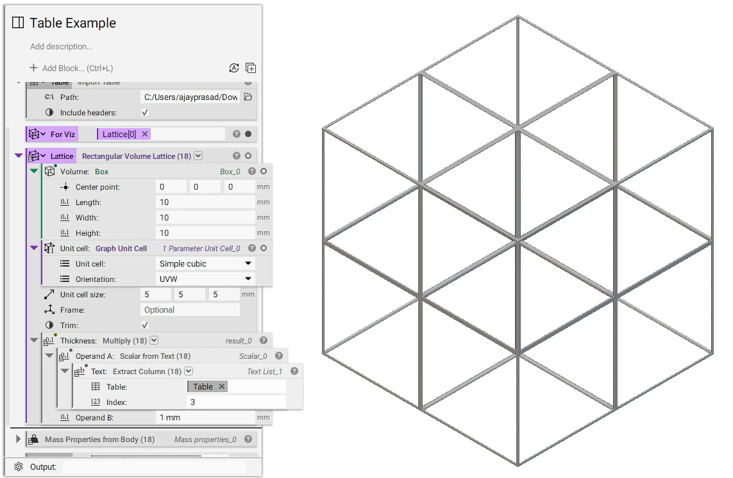Remove the Table chip from Table input
This screenshot has width=733, height=478.
click(222, 386)
